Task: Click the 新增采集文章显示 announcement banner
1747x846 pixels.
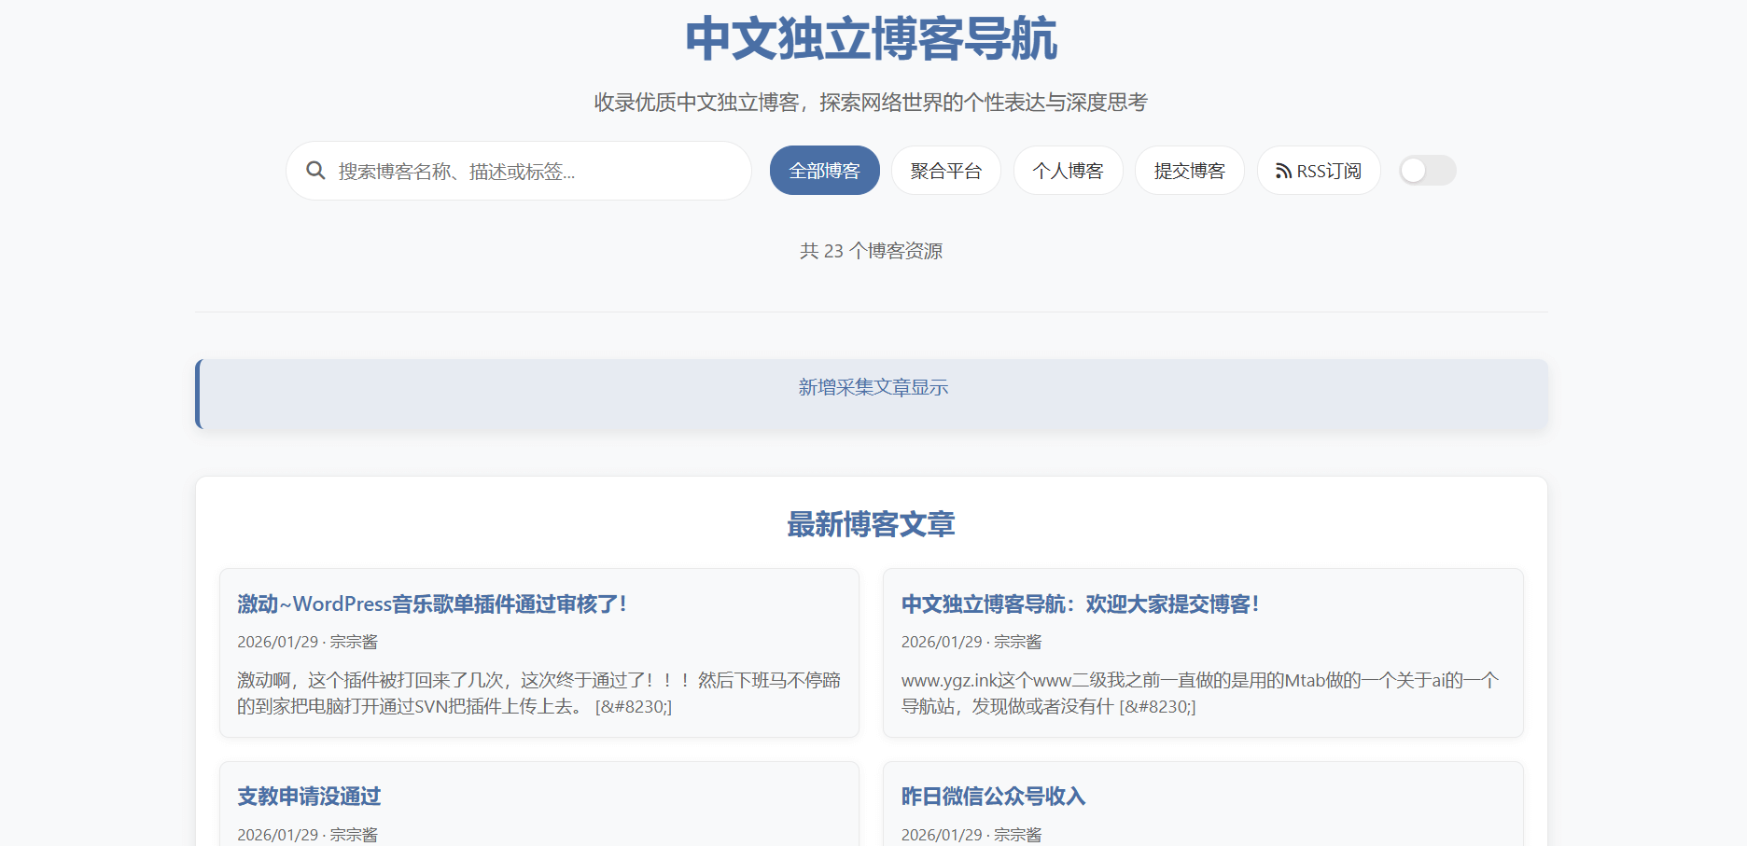Action: coord(872,388)
